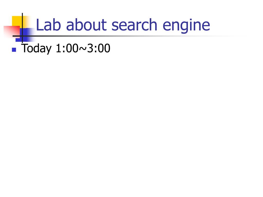Click the red gradient square decoration
The width and height of the screenshot is (263, 197).
tap(12, 32)
